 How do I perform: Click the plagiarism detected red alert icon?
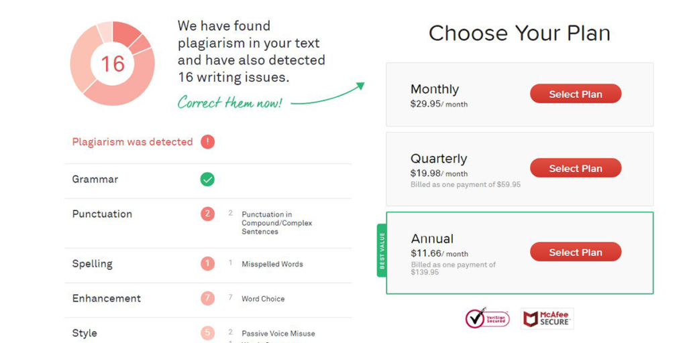(208, 142)
